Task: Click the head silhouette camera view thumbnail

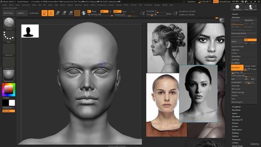Action: (30, 31)
